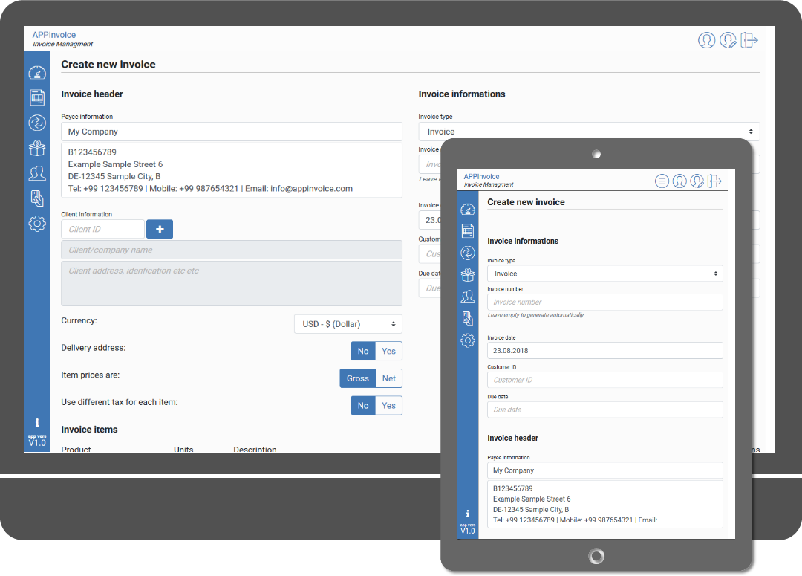The image size is (802, 576).
Task: Click logout icon in desktop header
Action: click(x=749, y=40)
